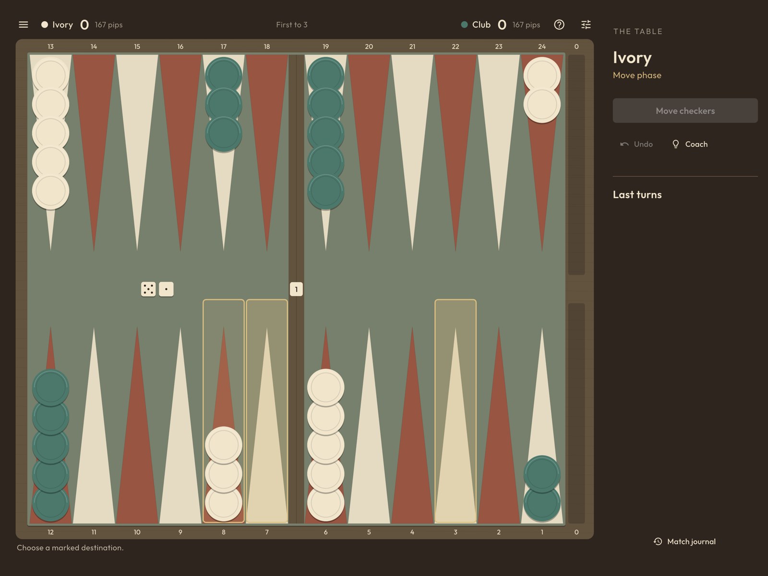This screenshot has height=576, width=768.
Task: Select highlighted destination point 3
Action: [456, 411]
